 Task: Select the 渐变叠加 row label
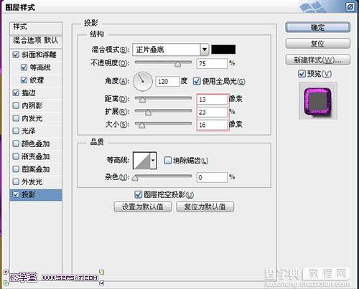[x=35, y=156]
